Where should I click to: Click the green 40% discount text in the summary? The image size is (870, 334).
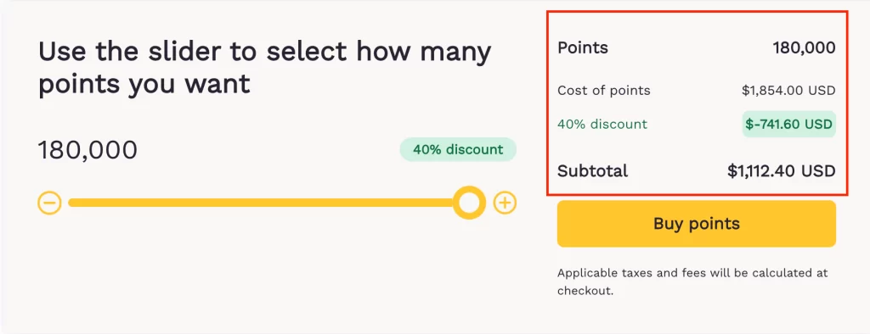point(602,124)
